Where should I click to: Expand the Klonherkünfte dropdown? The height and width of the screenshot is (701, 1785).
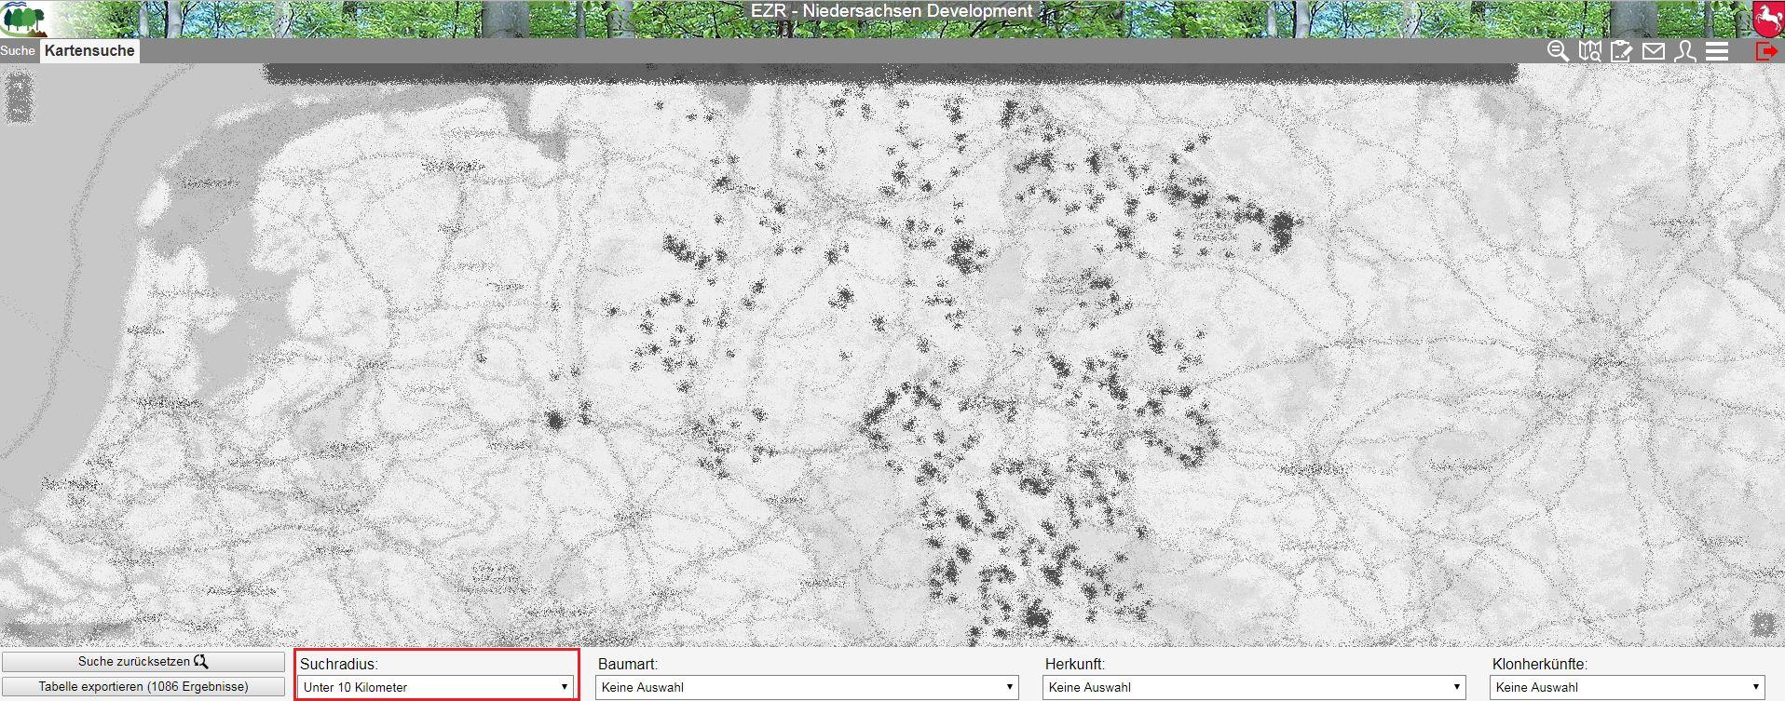[x=1628, y=687]
